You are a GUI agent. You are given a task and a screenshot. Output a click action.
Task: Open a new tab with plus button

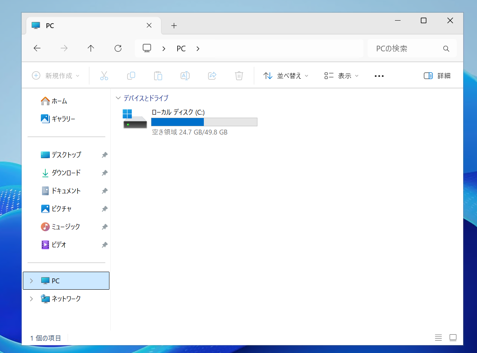(174, 25)
